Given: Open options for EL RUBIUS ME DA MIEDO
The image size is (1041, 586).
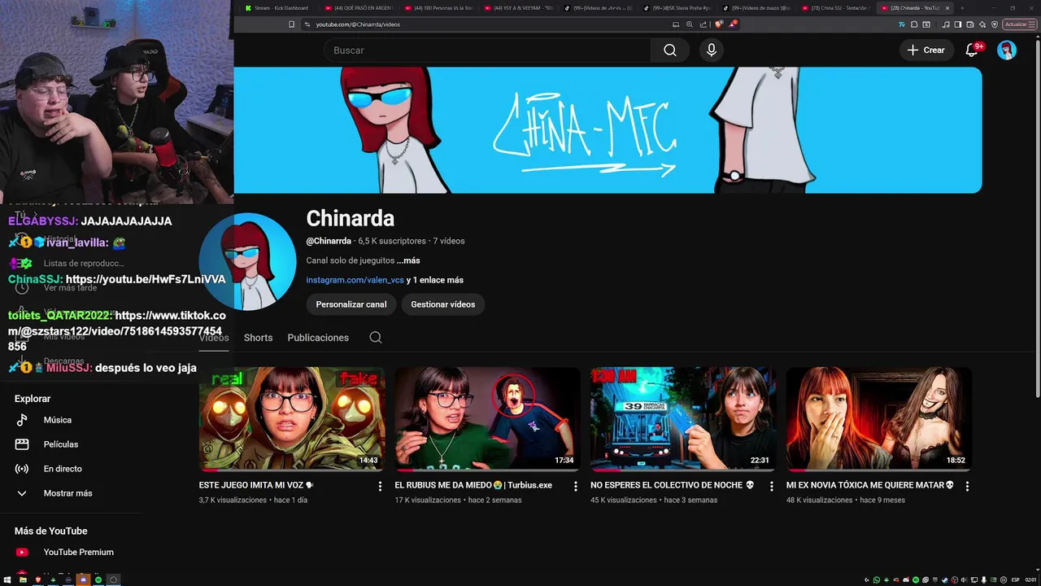Looking at the screenshot, I should click(x=576, y=486).
